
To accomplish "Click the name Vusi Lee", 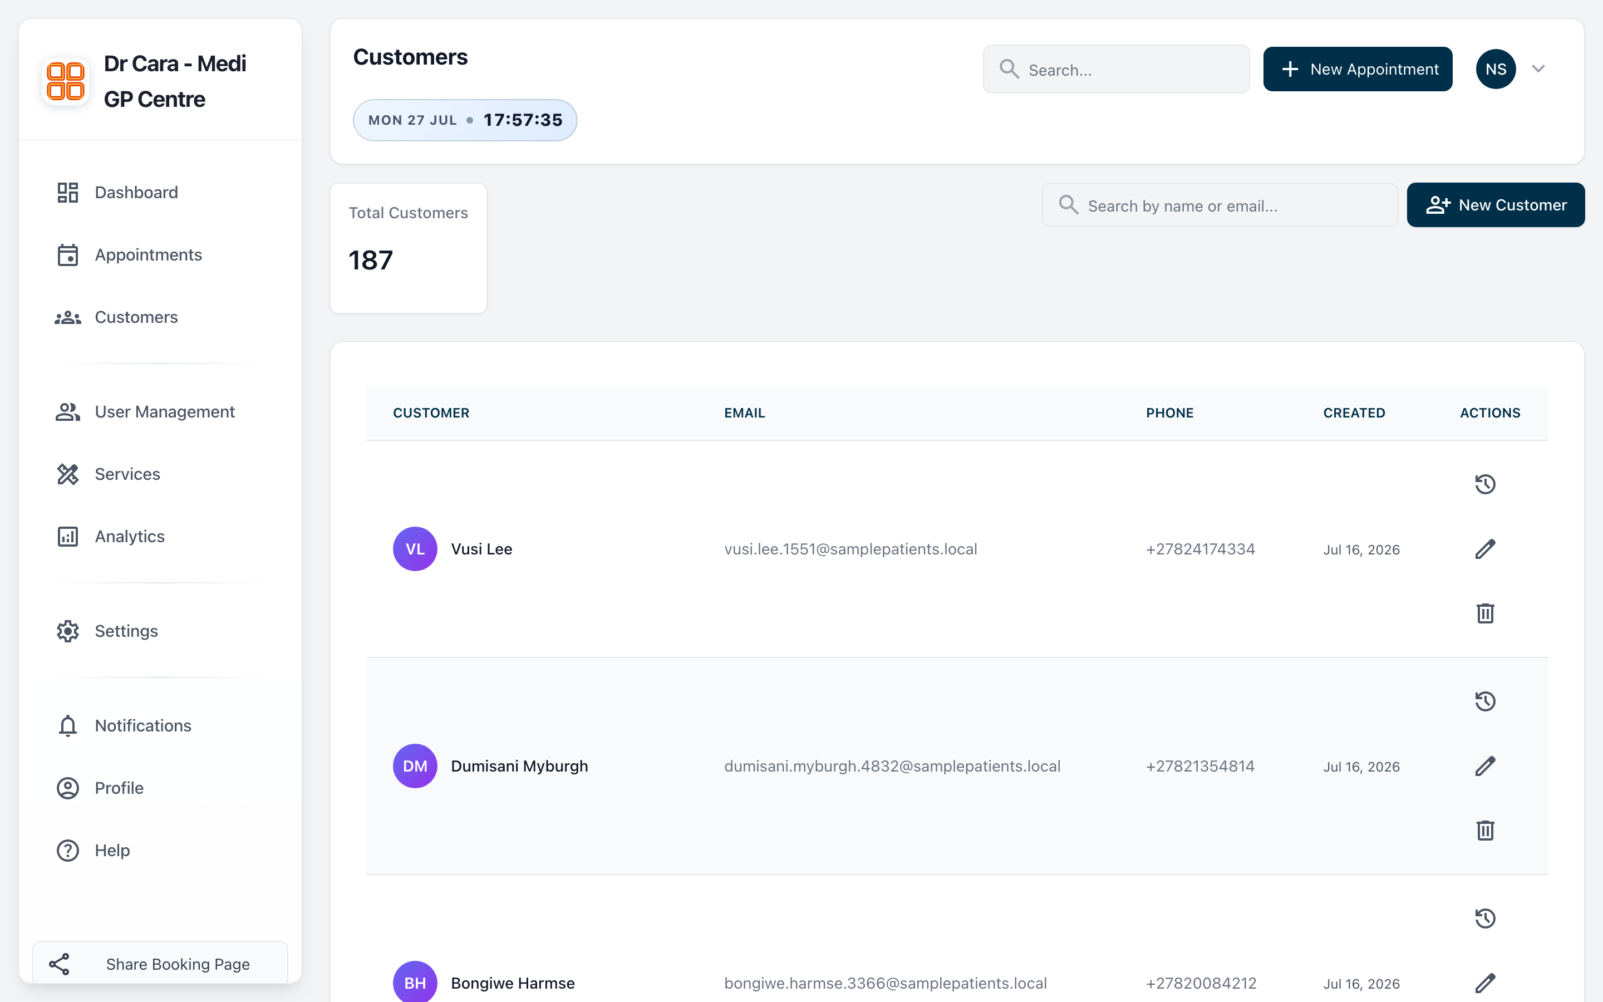I will [x=481, y=549].
